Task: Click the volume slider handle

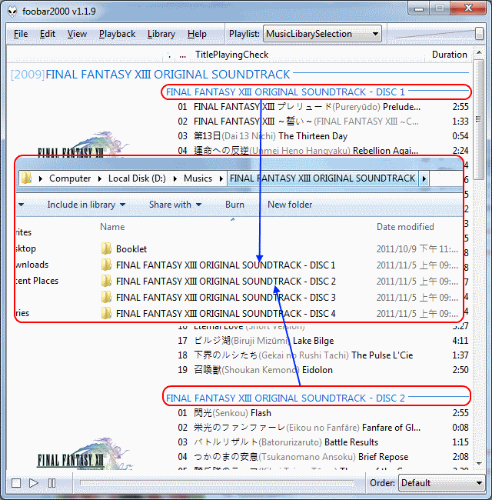Action: (x=479, y=34)
